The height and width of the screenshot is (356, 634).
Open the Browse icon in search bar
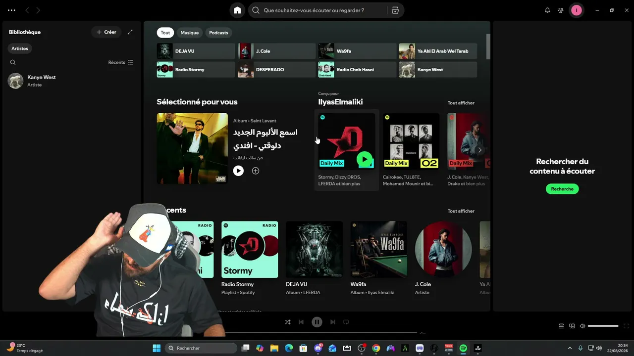[395, 10]
